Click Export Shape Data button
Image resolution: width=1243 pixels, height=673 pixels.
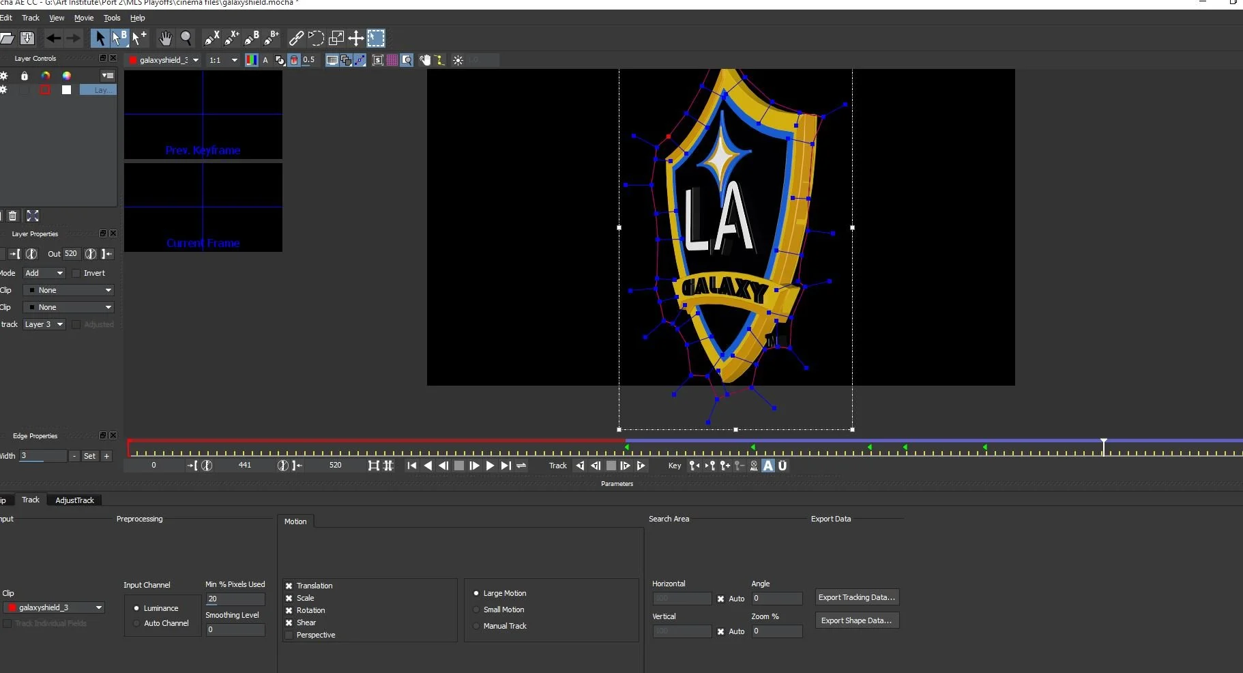857,620
